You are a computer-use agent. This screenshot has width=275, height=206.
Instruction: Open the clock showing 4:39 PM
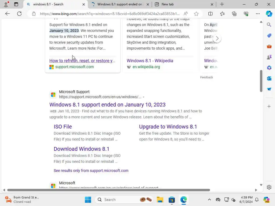246,200
